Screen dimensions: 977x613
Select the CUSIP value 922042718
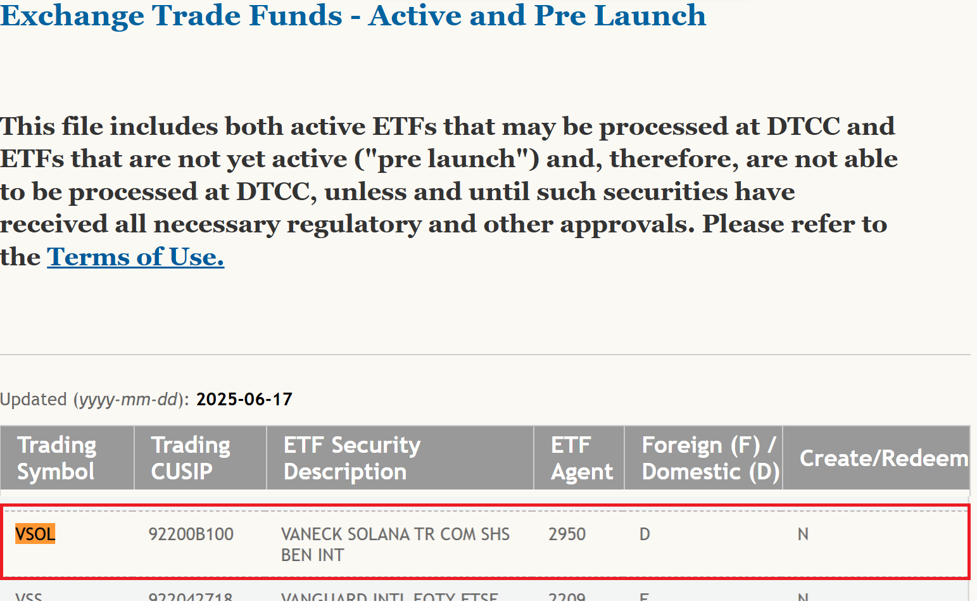[191, 597]
